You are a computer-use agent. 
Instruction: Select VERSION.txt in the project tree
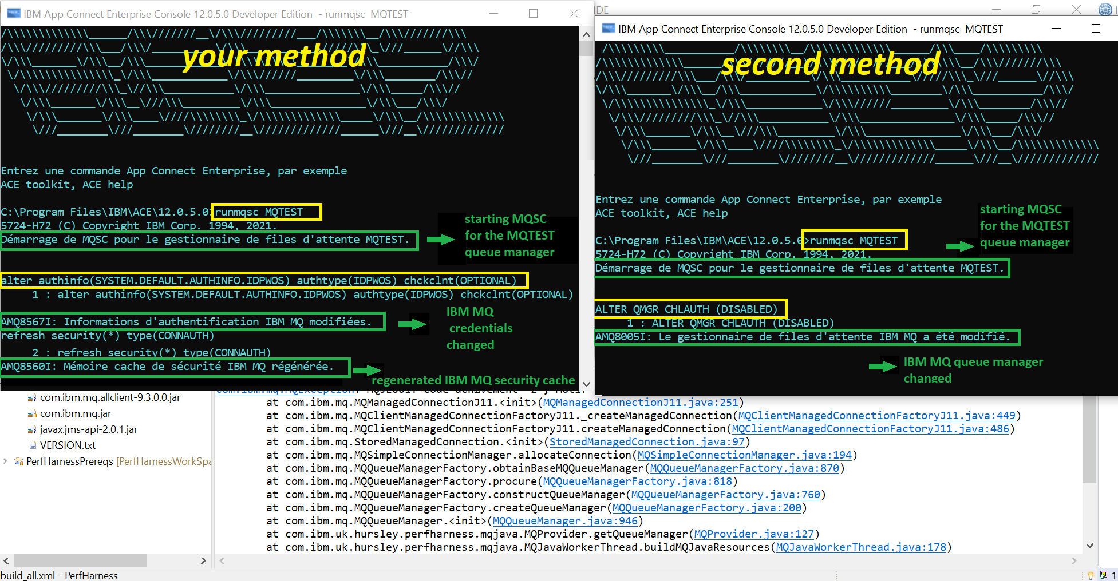tap(68, 445)
